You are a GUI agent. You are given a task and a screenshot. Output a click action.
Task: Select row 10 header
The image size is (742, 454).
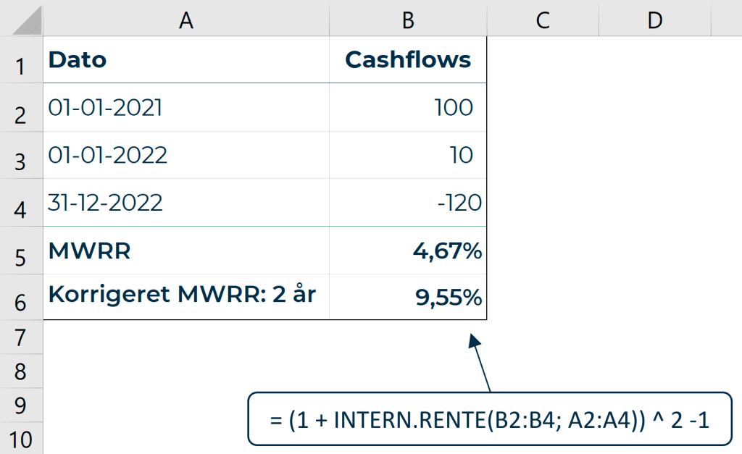[21, 438]
